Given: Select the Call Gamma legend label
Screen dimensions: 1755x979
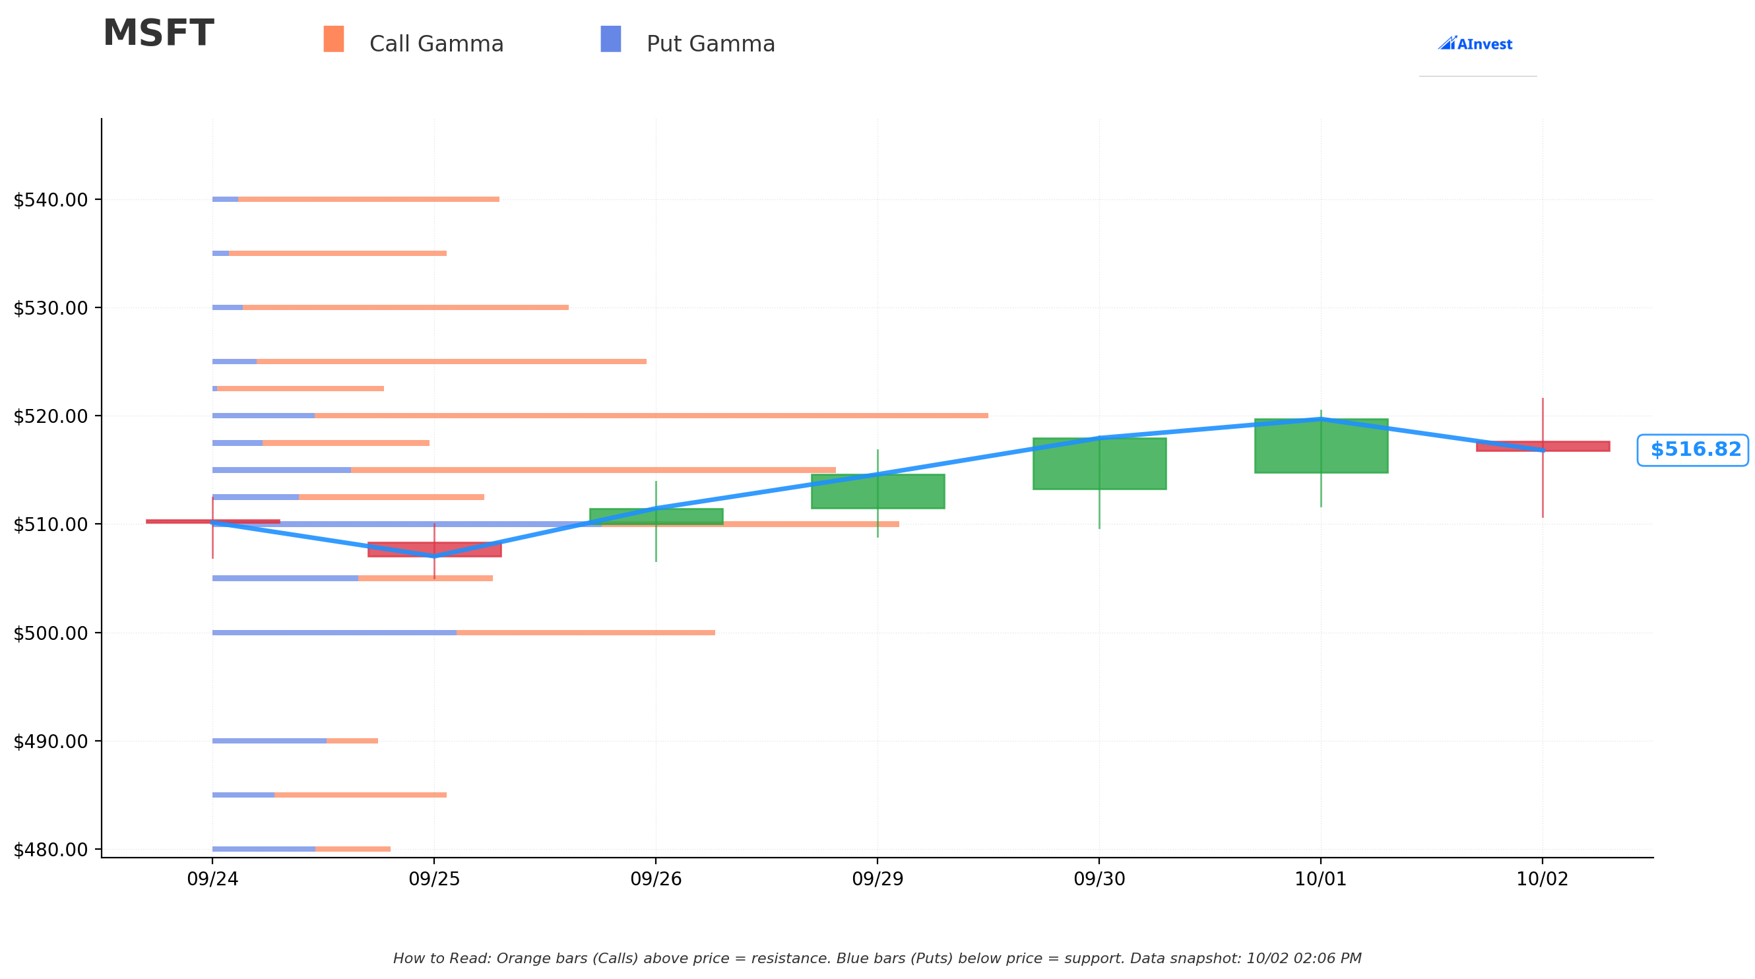Looking at the screenshot, I should 436,44.
